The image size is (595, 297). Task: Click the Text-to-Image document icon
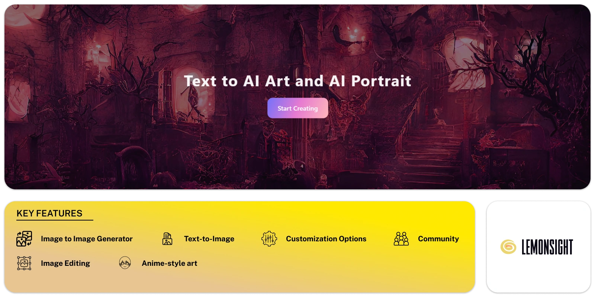point(167,239)
